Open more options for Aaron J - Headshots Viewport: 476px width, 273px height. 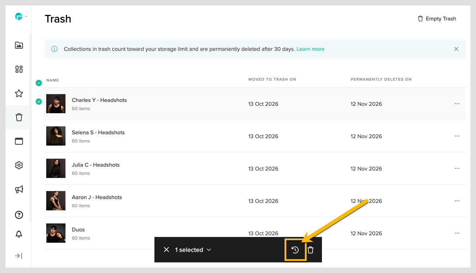pos(457,201)
